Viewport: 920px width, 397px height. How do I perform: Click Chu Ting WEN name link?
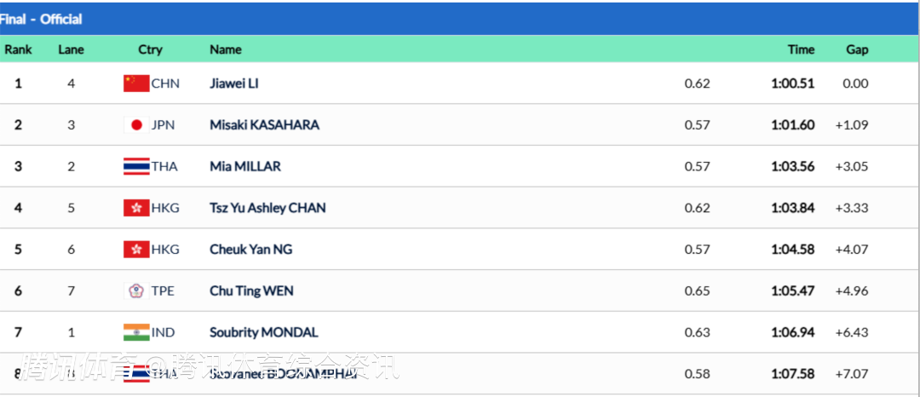point(251,291)
